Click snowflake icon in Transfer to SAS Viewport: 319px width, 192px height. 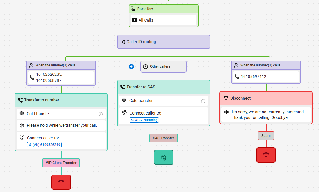pos(124,100)
